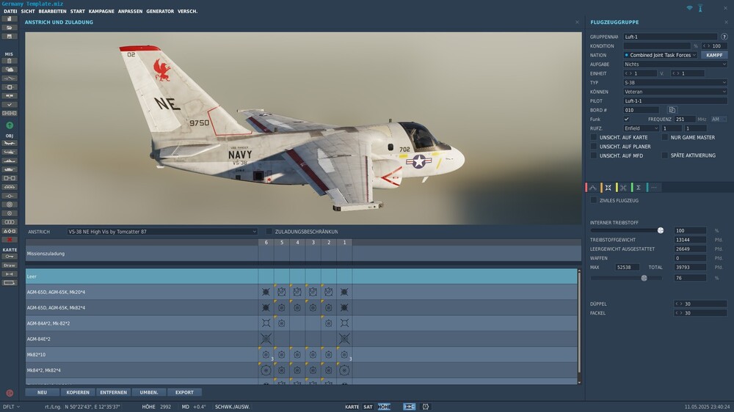Open the RUFZ. Enfield callsign dropdown
The height and width of the screenshot is (412, 734).
(x=641, y=128)
